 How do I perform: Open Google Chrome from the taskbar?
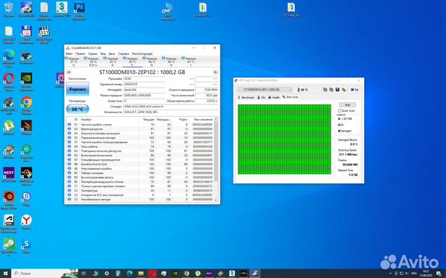[x=186, y=274]
